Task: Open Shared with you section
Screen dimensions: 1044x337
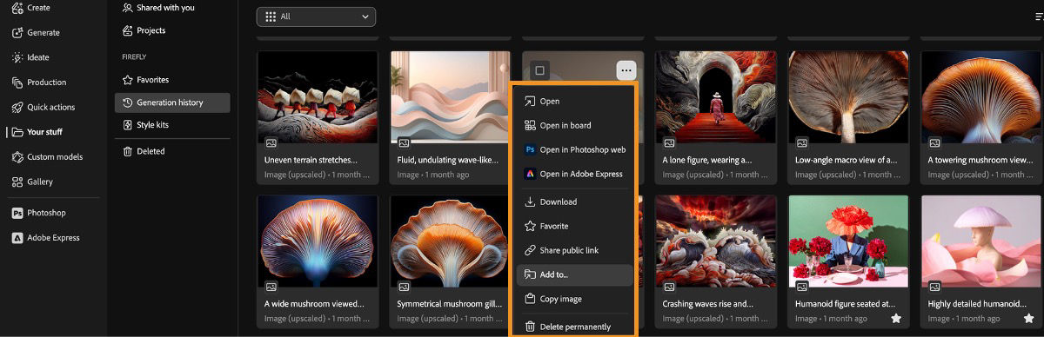Action: pos(159,8)
